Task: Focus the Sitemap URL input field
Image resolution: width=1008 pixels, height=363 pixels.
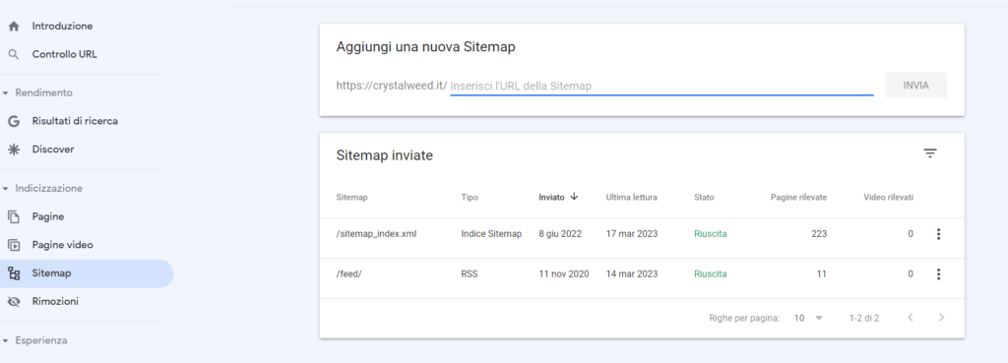Action: pos(661,86)
